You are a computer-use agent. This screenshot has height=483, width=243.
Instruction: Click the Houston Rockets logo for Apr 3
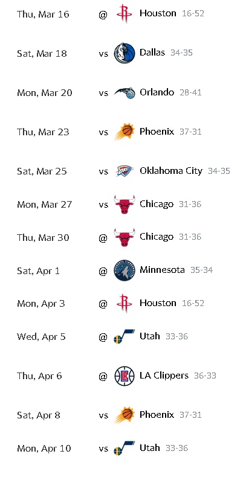pyautogui.click(x=125, y=304)
